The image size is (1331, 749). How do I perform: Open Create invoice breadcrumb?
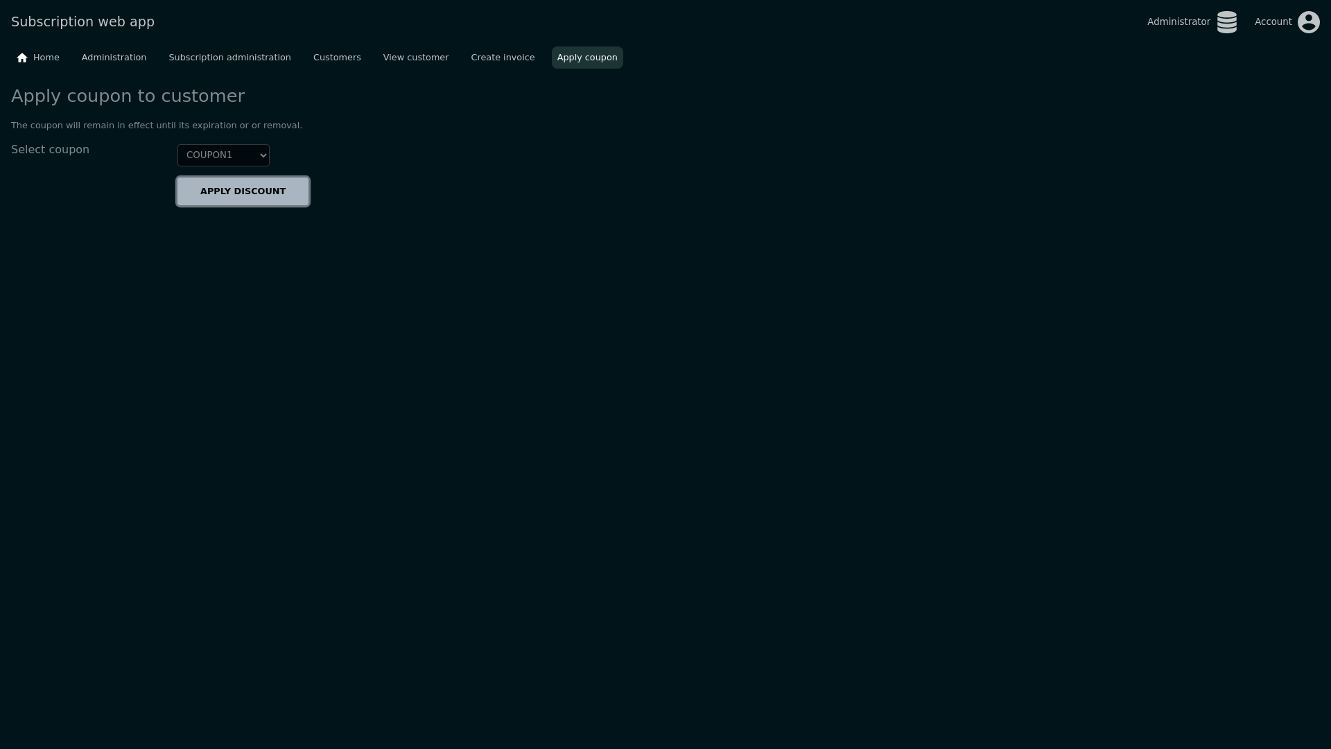[x=503, y=58]
